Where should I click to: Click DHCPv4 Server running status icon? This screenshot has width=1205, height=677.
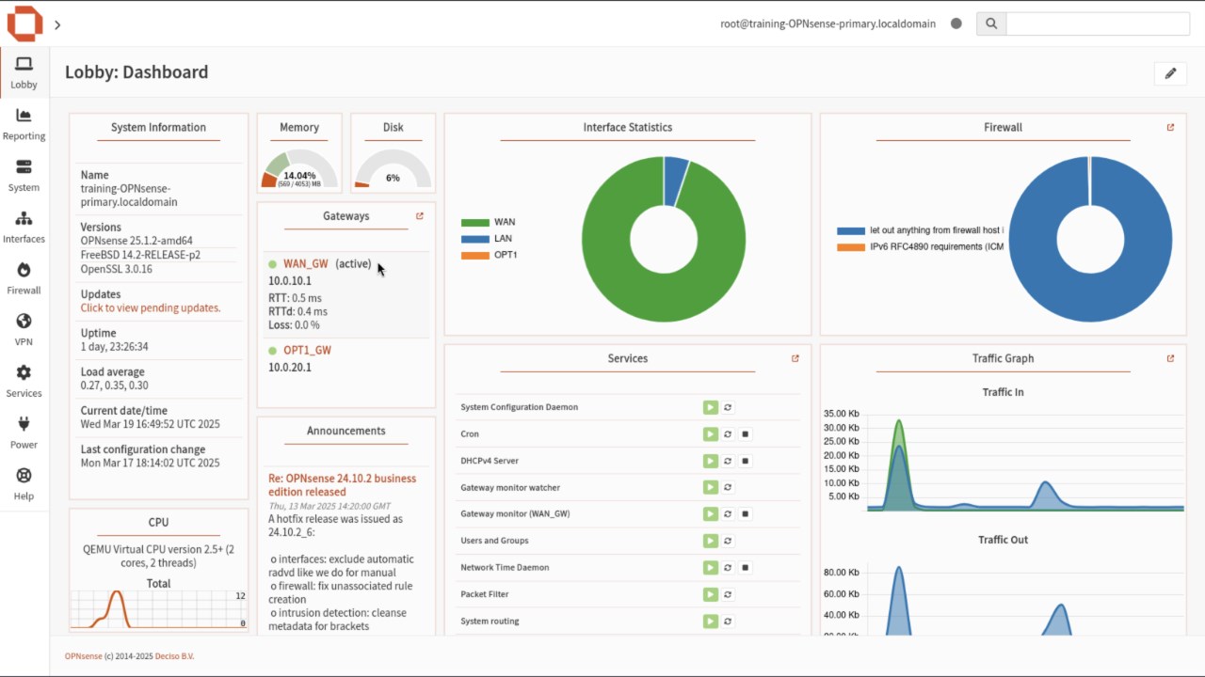710,461
